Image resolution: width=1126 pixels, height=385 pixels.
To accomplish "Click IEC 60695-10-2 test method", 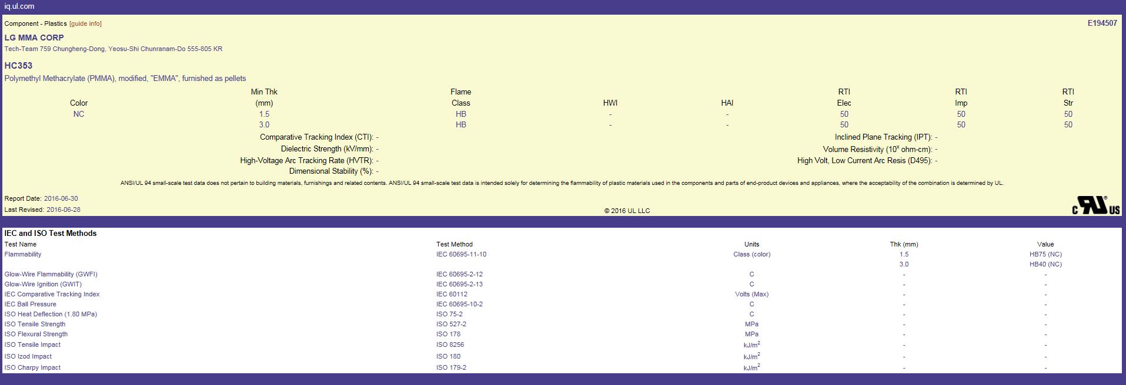I will 459,304.
